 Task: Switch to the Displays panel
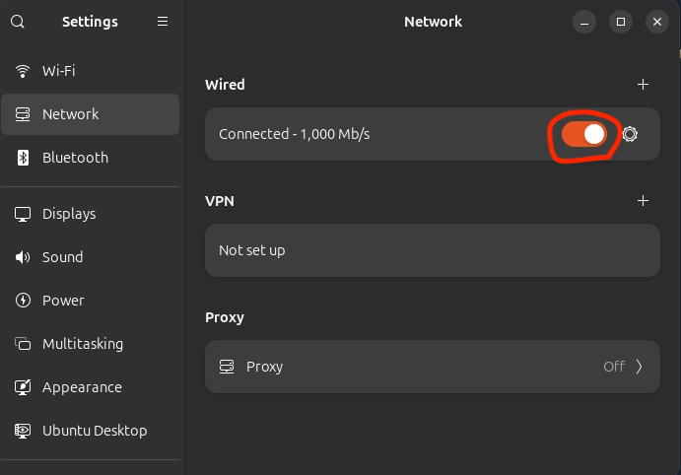click(x=91, y=214)
